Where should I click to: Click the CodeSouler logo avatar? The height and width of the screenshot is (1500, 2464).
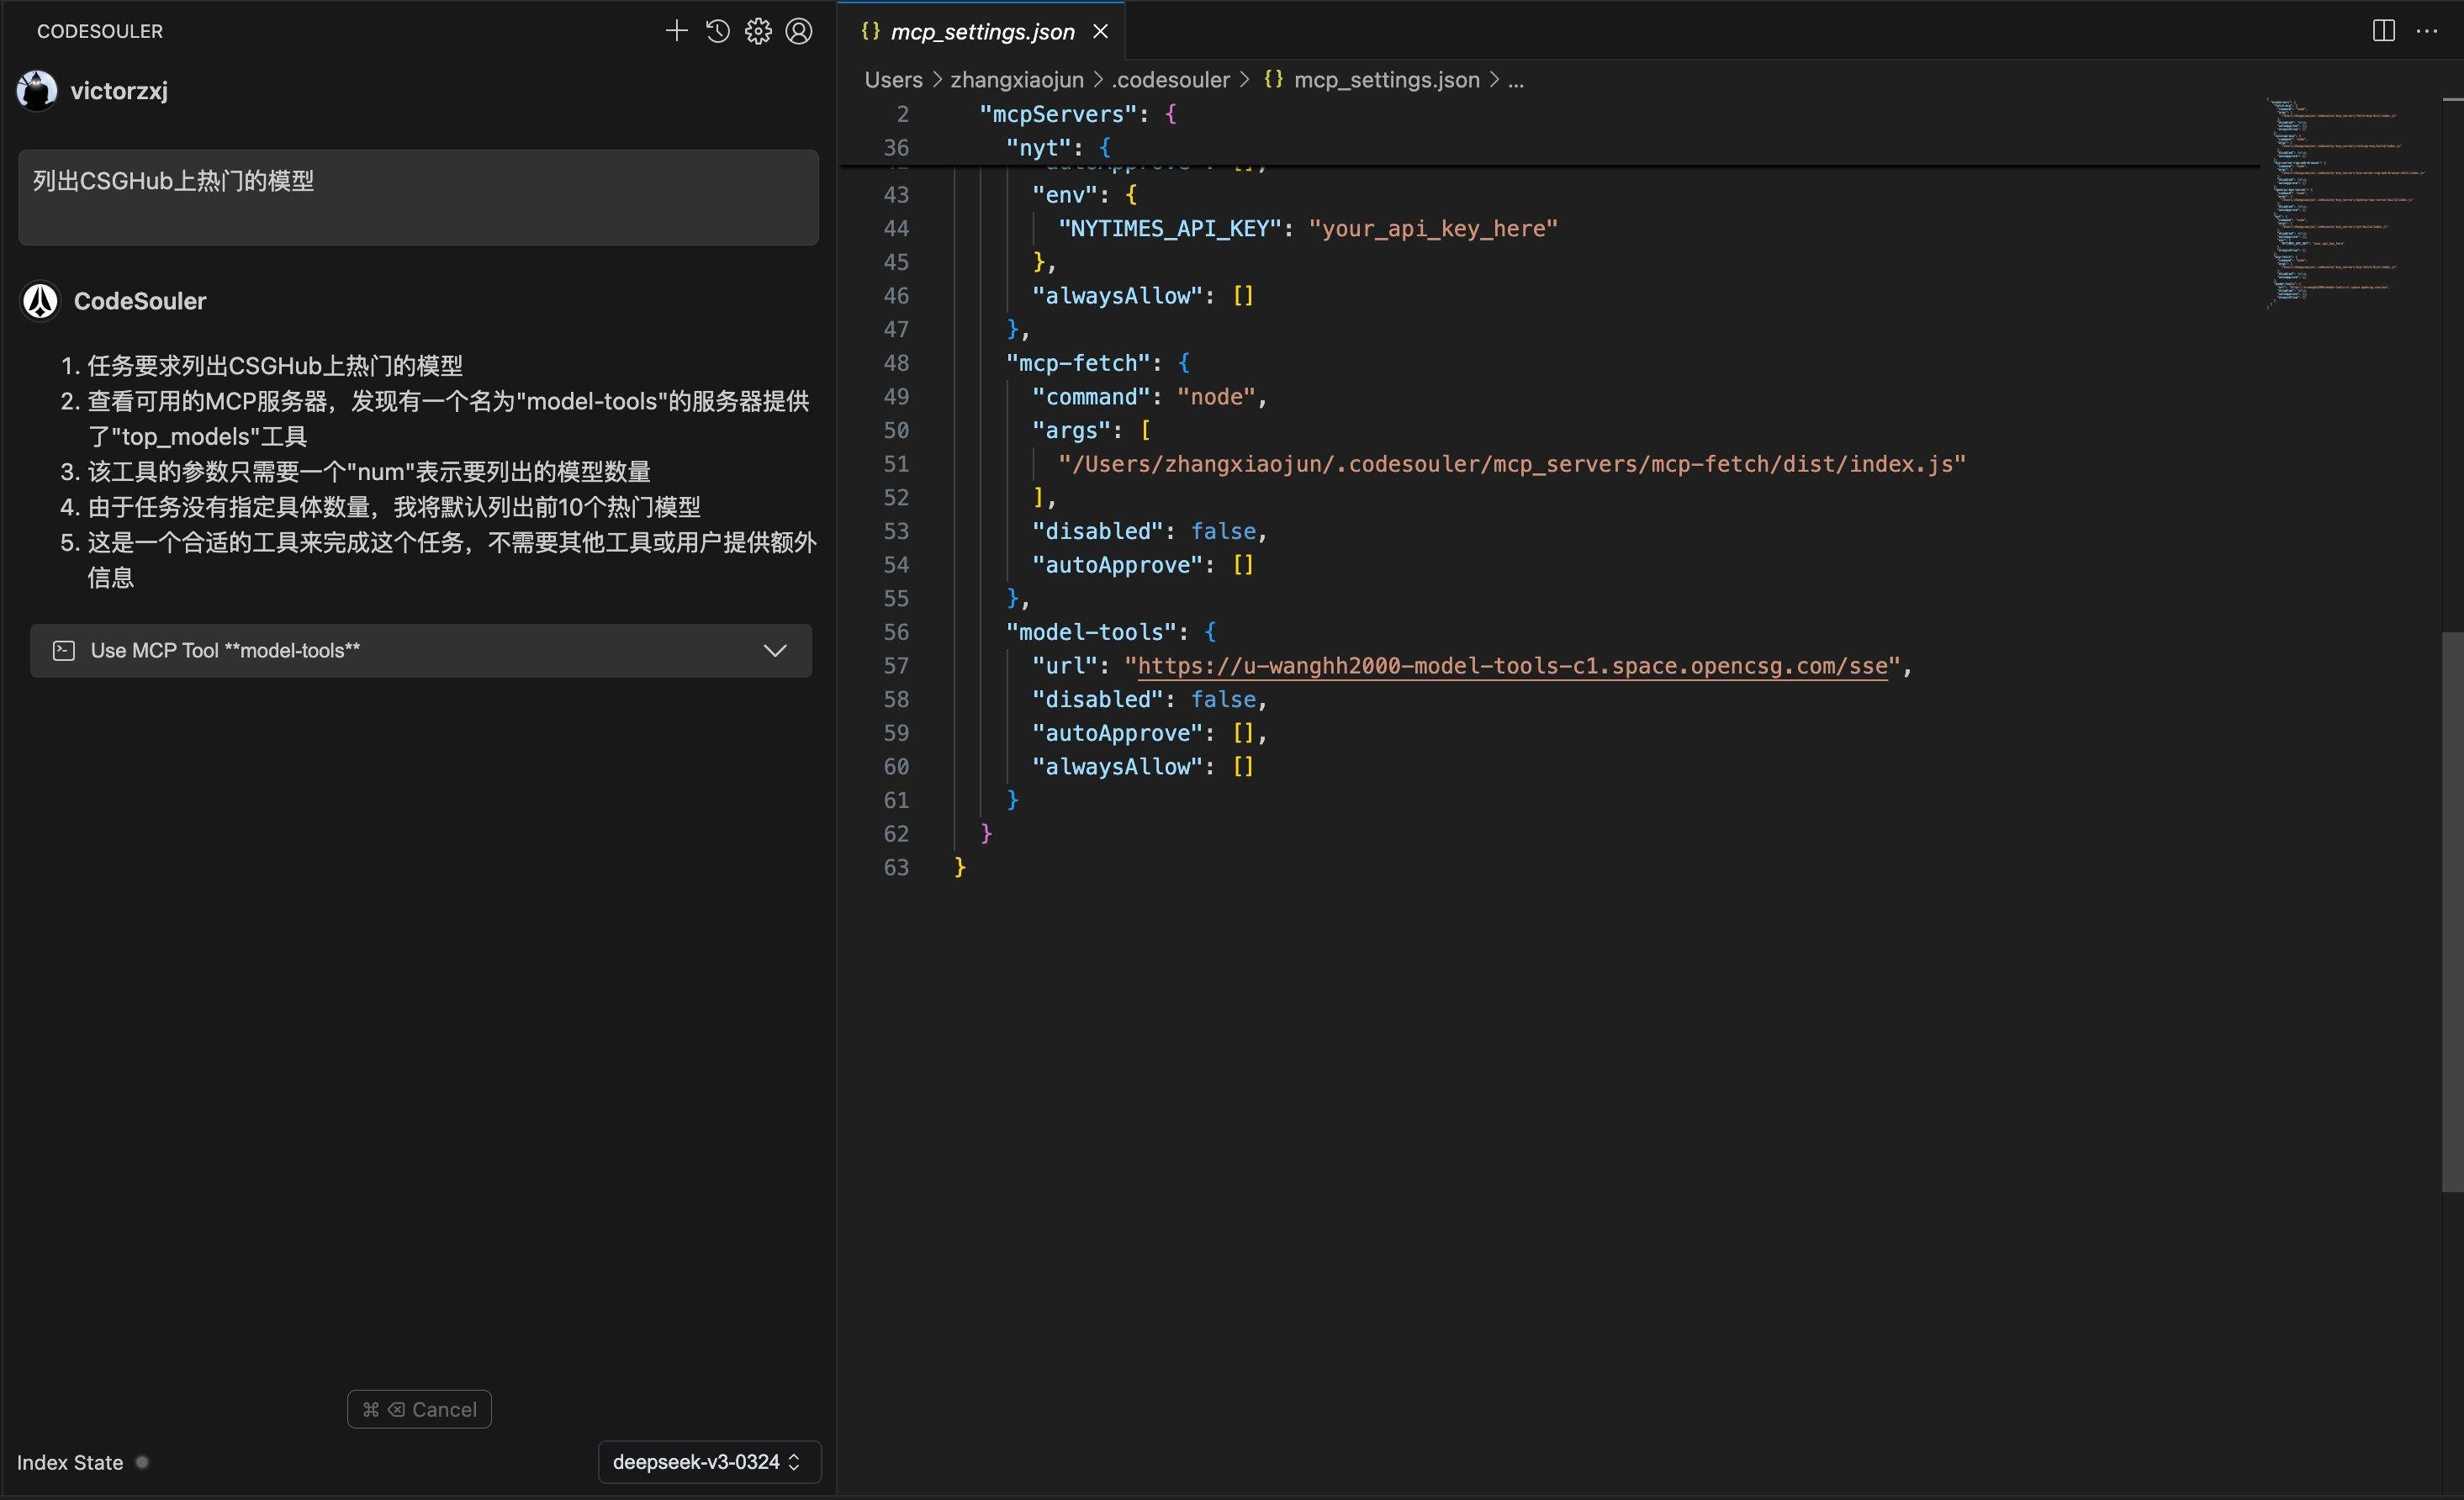pyautogui.click(x=40, y=301)
